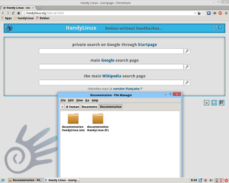Image resolution: width=229 pixels, height=183 pixels.
Task: Click the new tab button in Chromium
Action: click(39, 8)
